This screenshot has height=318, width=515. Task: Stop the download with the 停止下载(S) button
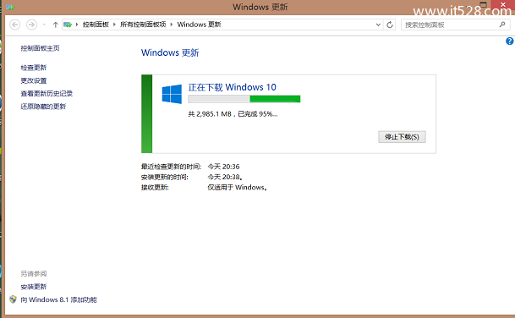pos(402,137)
